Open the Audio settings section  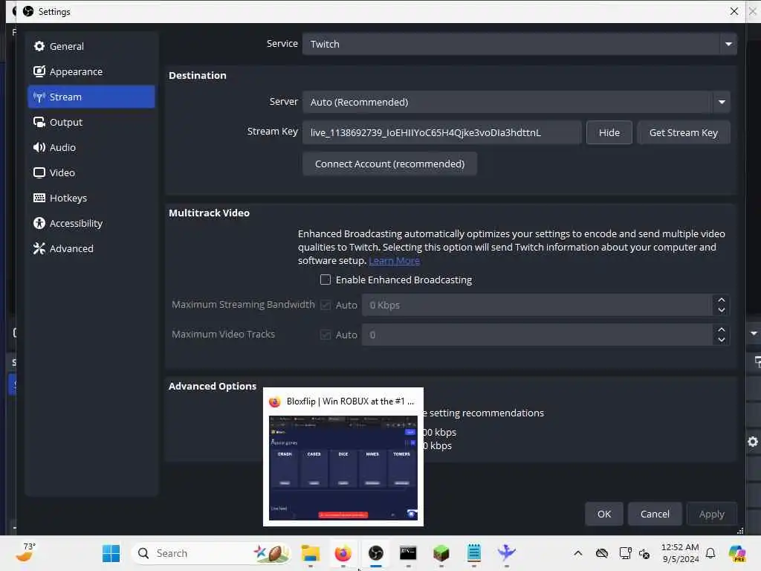[91, 147]
